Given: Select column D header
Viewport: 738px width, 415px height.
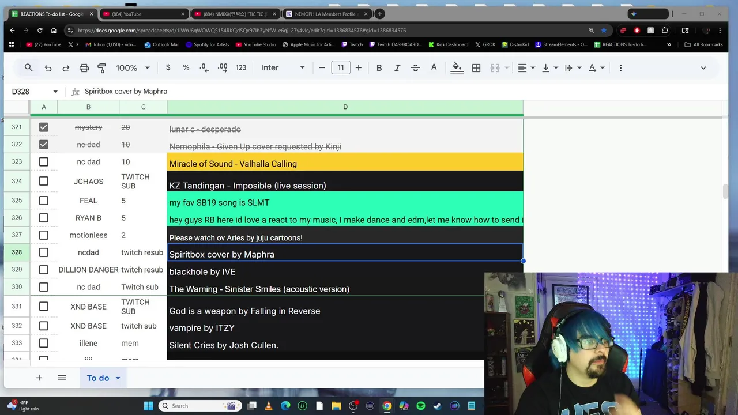Looking at the screenshot, I should (345, 107).
